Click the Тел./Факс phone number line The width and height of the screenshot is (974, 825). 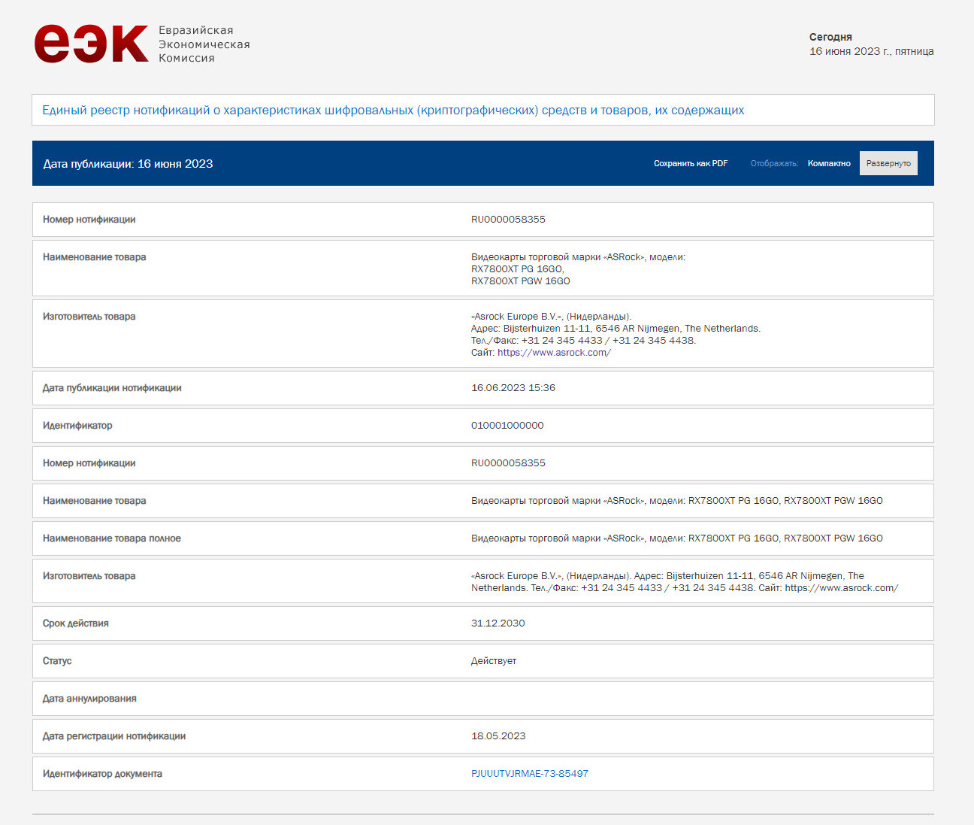(584, 341)
